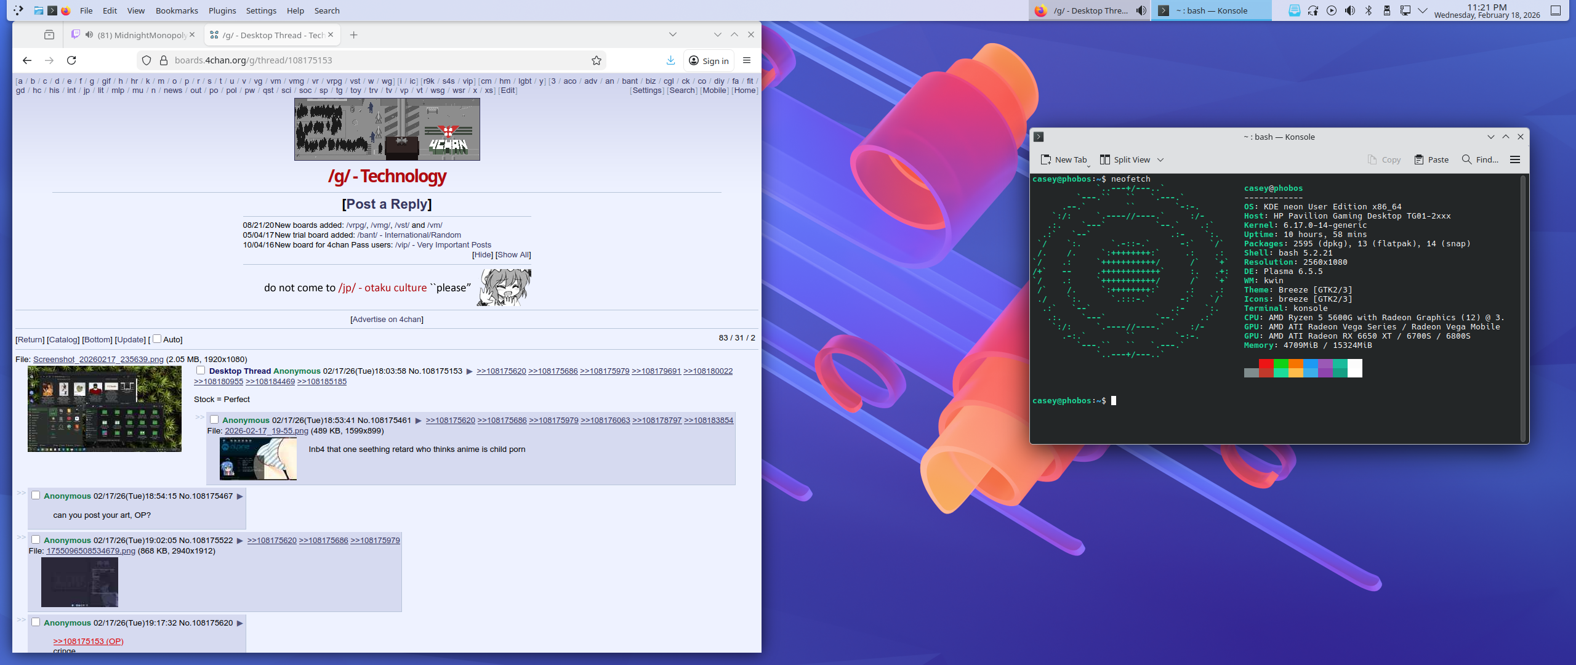Open the Bookmarks menu
This screenshot has width=1576, height=665.
pyautogui.click(x=177, y=10)
